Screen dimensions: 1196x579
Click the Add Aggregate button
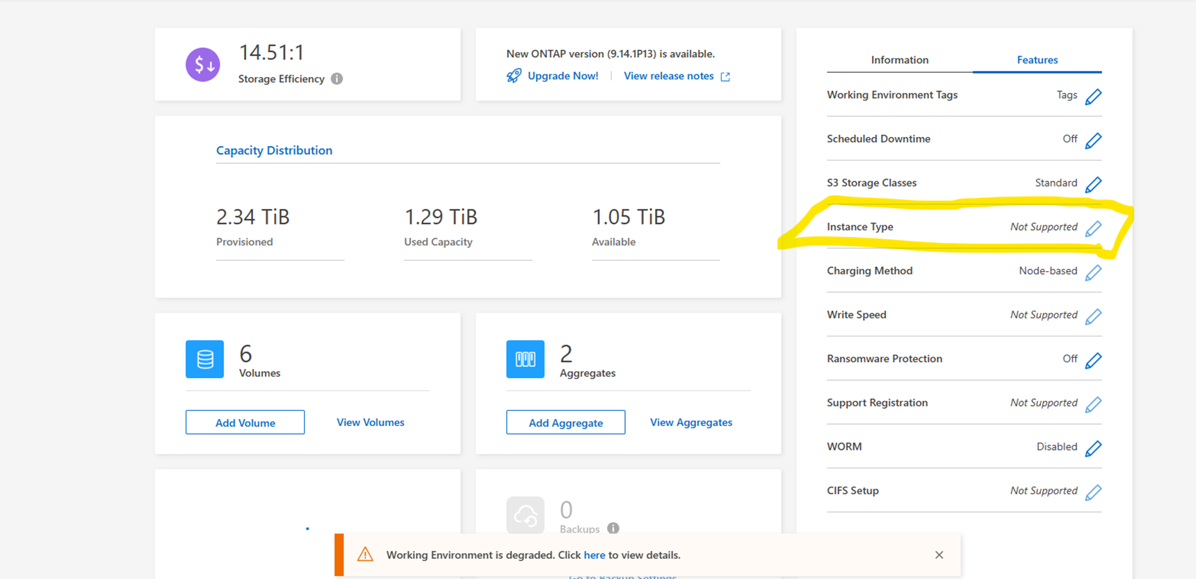(565, 423)
